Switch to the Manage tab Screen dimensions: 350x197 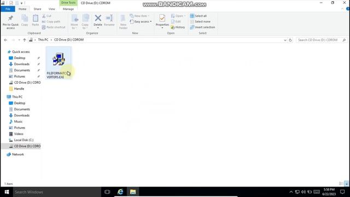pyautogui.click(x=68, y=9)
